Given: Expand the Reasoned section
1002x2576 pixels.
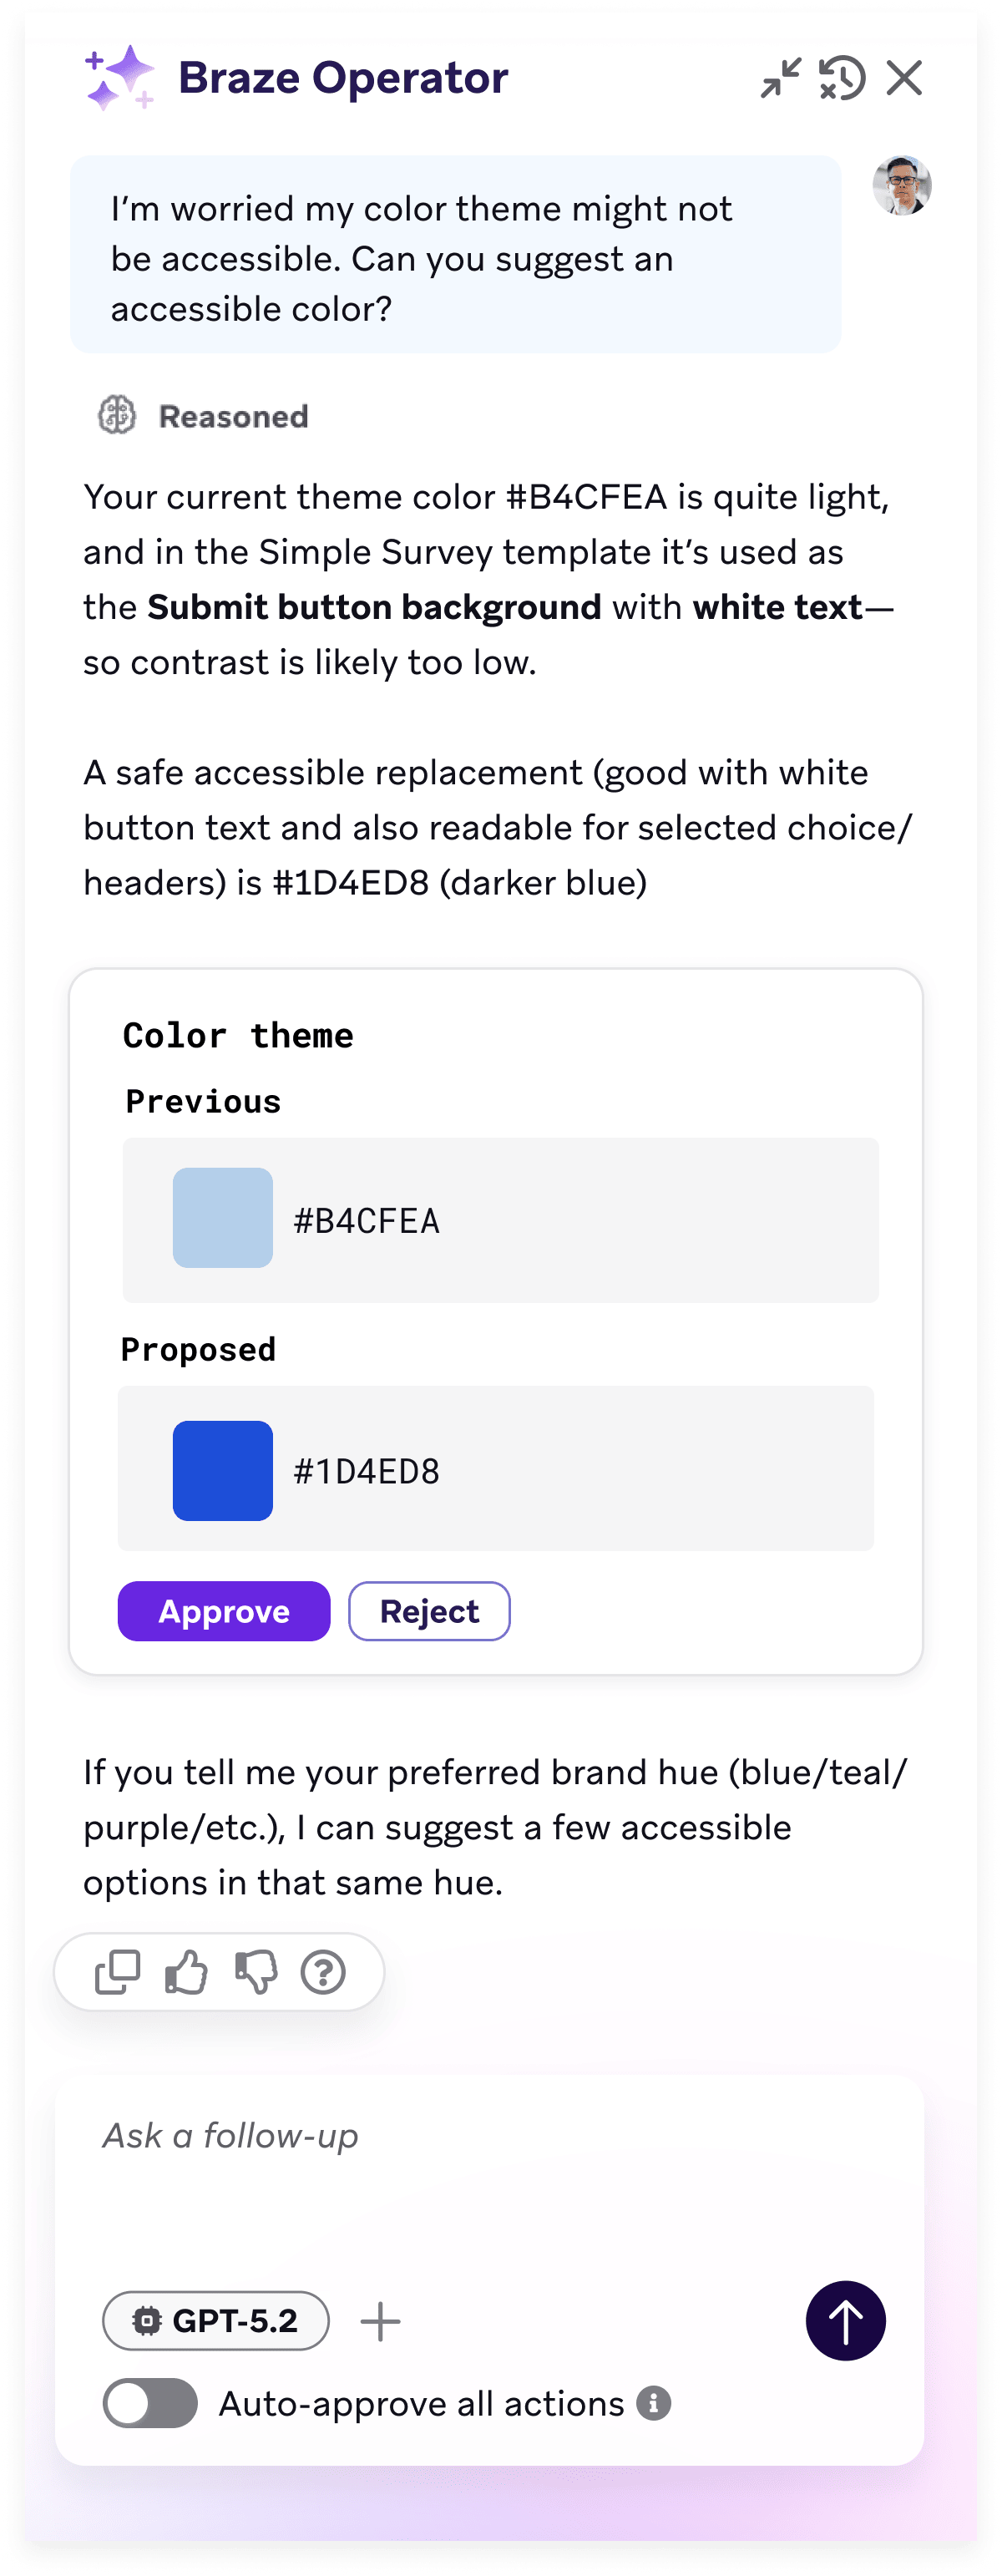Looking at the screenshot, I should click(200, 416).
